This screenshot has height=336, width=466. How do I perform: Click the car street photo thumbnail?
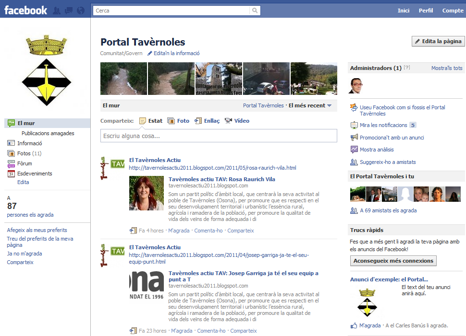pos(266,79)
